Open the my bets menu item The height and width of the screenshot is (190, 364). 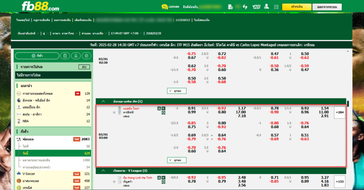(83, 20)
